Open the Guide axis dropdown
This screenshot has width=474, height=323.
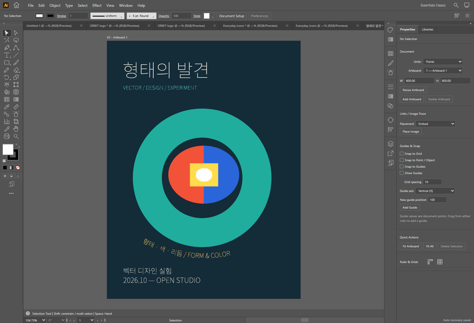tap(435, 191)
